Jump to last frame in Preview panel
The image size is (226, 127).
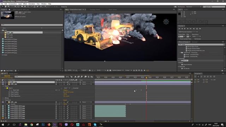click(191, 29)
